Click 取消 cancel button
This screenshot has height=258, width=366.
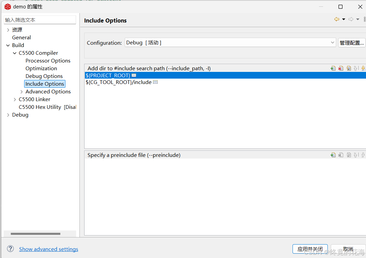(348, 249)
